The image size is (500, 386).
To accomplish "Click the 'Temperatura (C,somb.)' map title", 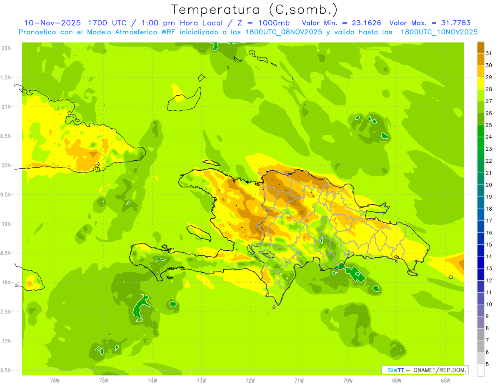I will pos(255,10).
